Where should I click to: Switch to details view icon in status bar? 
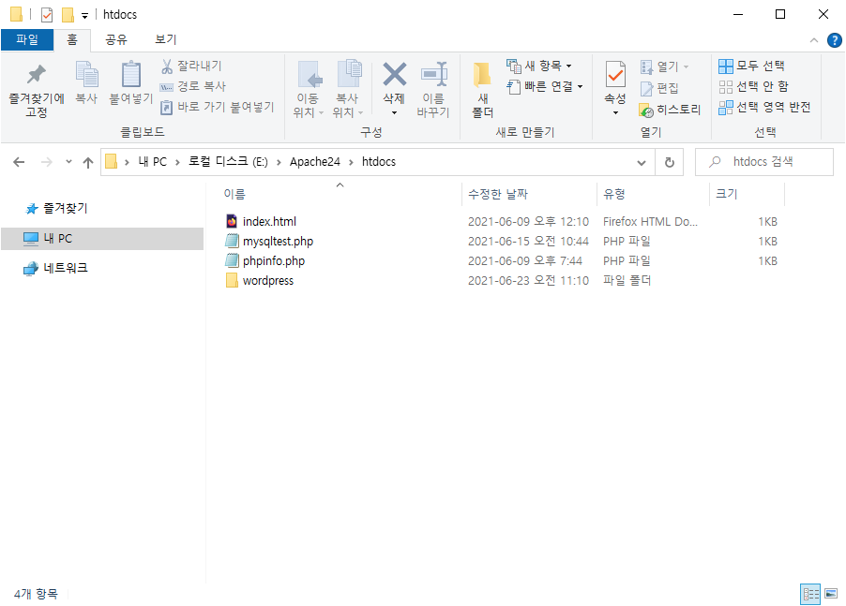809,594
